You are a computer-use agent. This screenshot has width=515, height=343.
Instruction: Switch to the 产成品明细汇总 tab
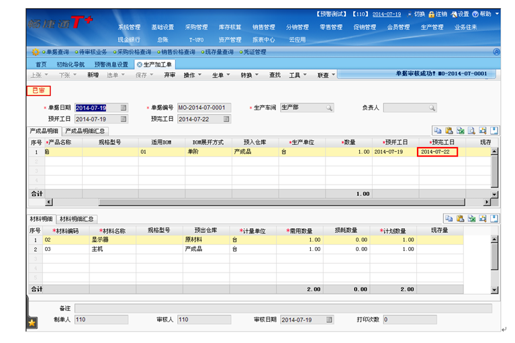pos(86,131)
